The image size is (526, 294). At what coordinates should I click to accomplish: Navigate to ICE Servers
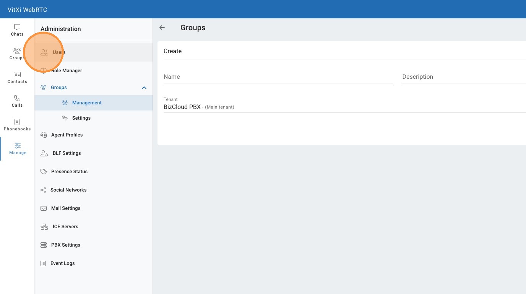65,227
